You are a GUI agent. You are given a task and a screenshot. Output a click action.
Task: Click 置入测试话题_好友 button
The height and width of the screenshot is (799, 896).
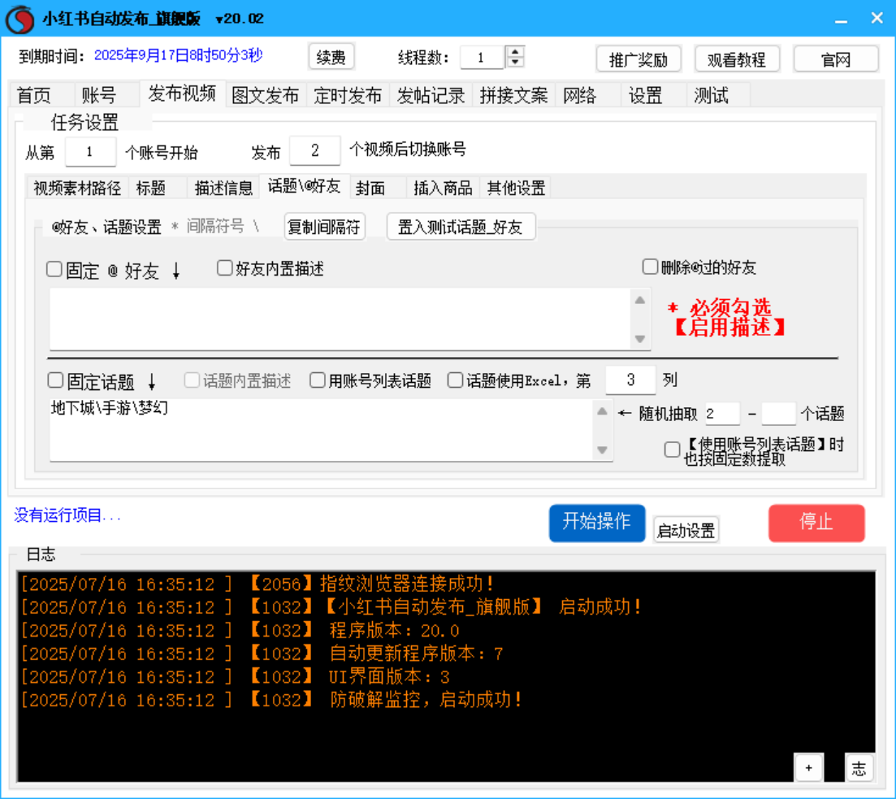(x=461, y=227)
